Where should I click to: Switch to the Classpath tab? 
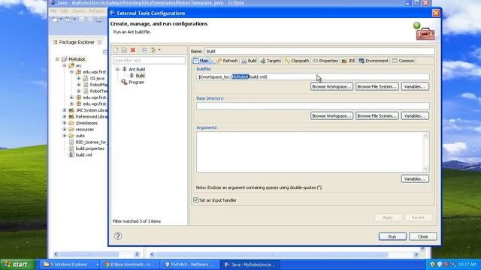click(297, 61)
